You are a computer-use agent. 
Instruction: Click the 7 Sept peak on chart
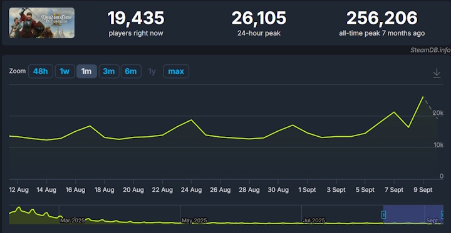(394, 112)
